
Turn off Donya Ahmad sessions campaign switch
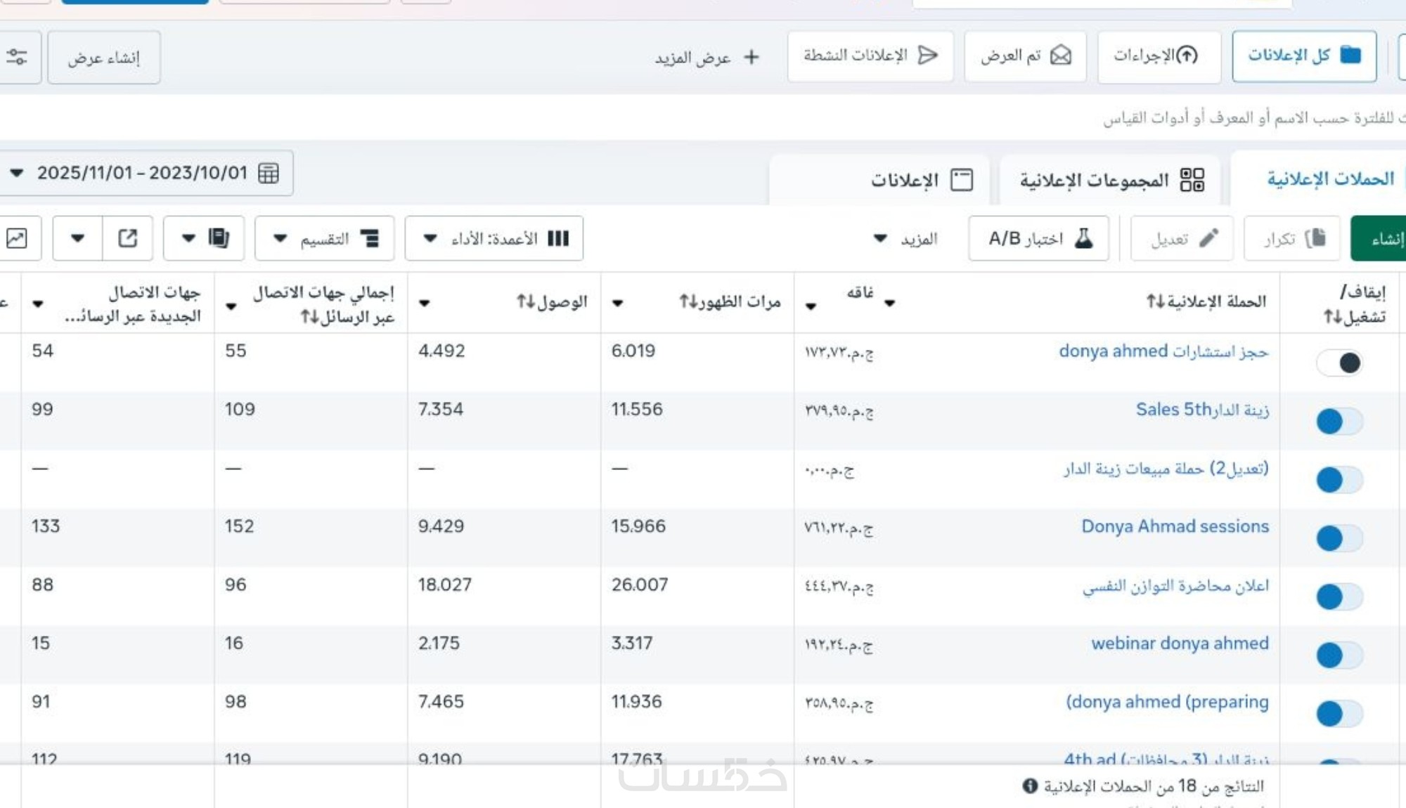click(1340, 539)
